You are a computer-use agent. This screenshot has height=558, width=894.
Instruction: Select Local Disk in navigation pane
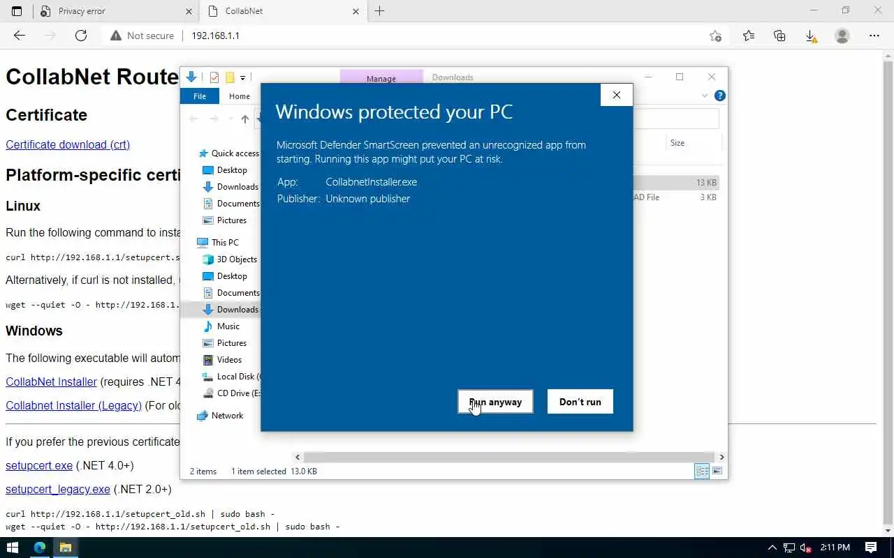[230, 377]
